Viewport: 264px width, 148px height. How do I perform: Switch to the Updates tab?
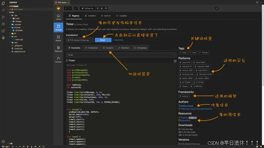pyautogui.click(x=122, y=16)
